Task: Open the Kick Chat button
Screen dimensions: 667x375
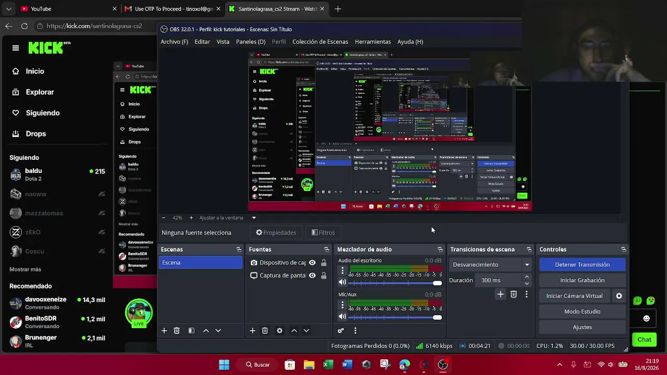Action: (644, 340)
